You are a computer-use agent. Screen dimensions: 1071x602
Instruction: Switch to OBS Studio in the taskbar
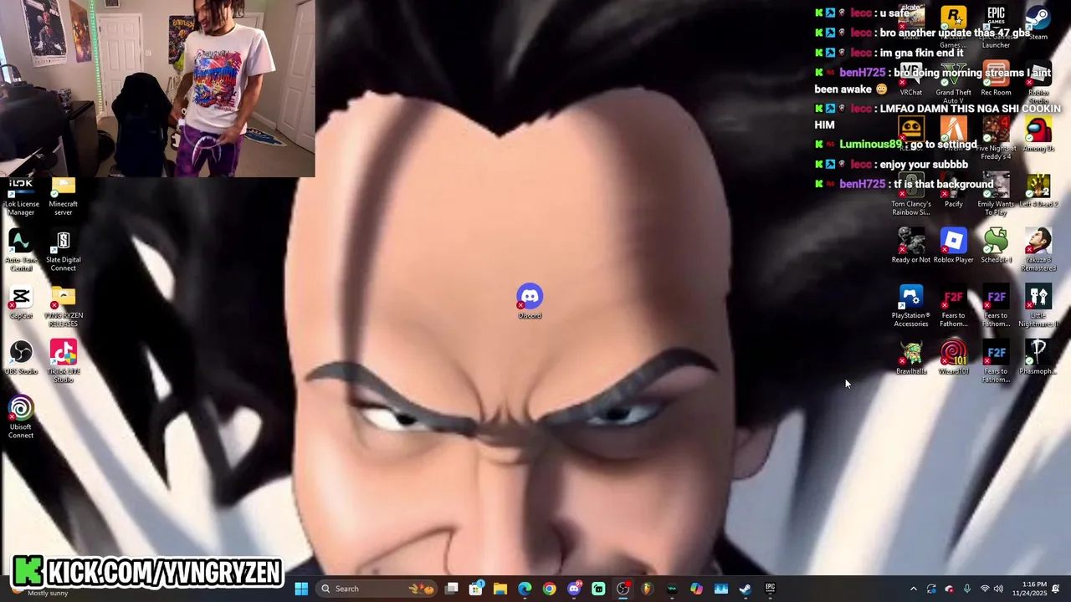623,589
